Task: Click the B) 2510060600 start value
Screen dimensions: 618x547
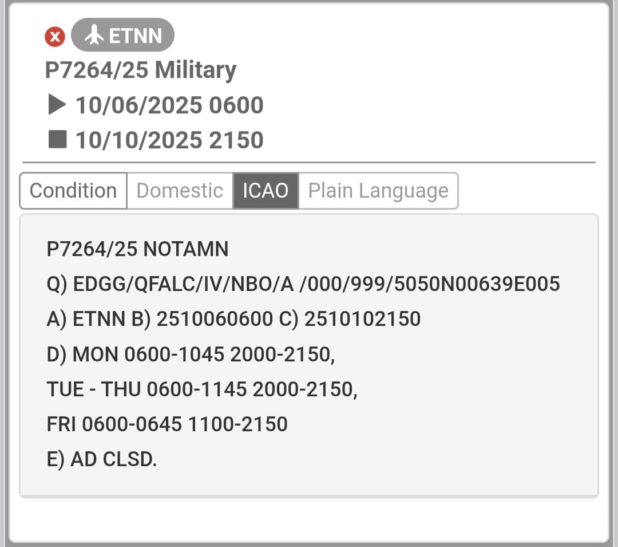Action: (x=203, y=319)
